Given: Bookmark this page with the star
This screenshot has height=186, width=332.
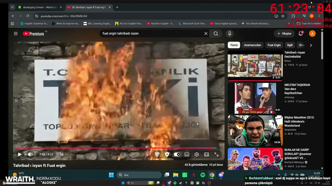Looking at the screenshot, I should coord(283,16).
